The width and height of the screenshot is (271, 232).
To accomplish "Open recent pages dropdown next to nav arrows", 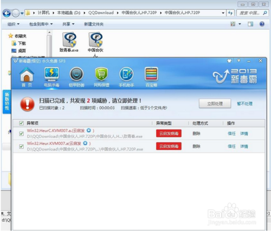I will click(22, 13).
